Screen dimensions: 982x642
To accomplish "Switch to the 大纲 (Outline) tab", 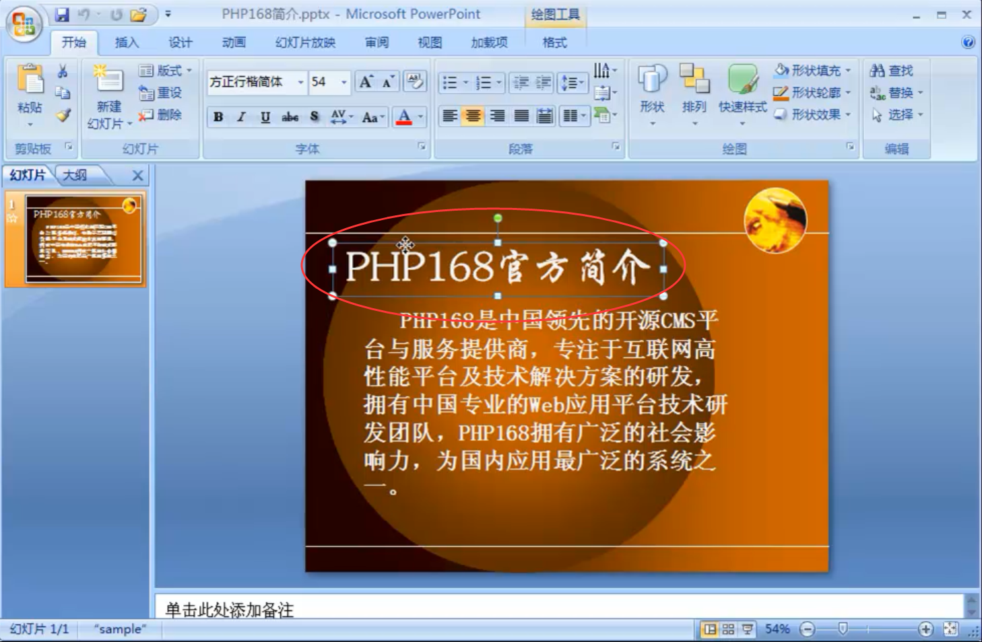I will click(74, 175).
